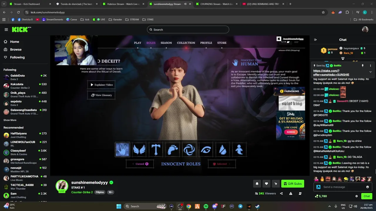
Task: Follow the channel with heart button
Action: click(x=266, y=184)
